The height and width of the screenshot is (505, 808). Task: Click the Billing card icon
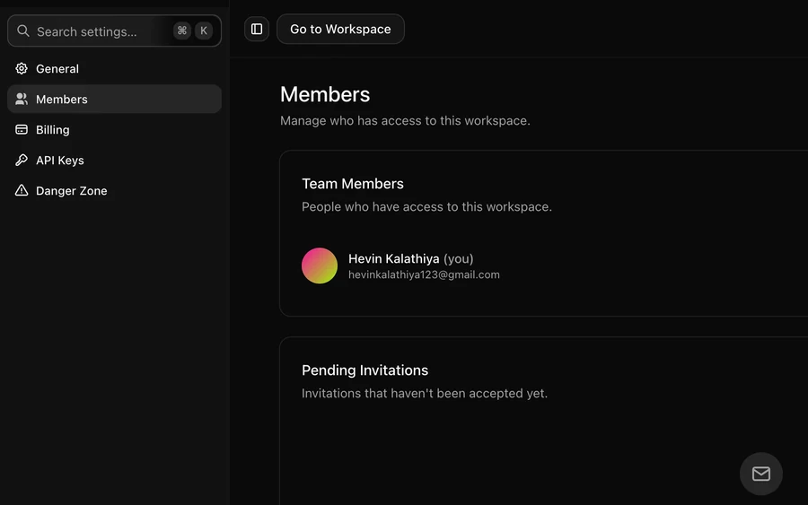(22, 129)
